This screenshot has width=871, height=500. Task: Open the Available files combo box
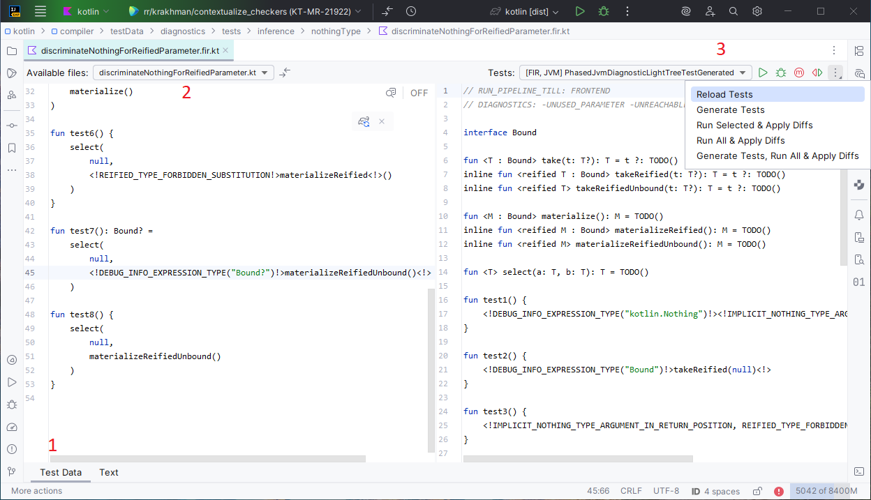183,73
